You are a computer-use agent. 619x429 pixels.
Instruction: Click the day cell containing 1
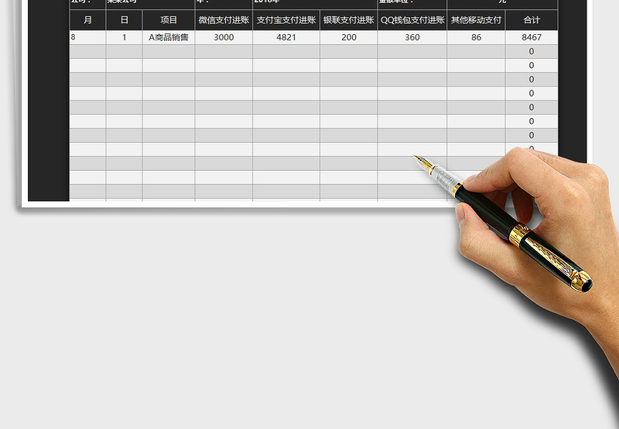(124, 37)
